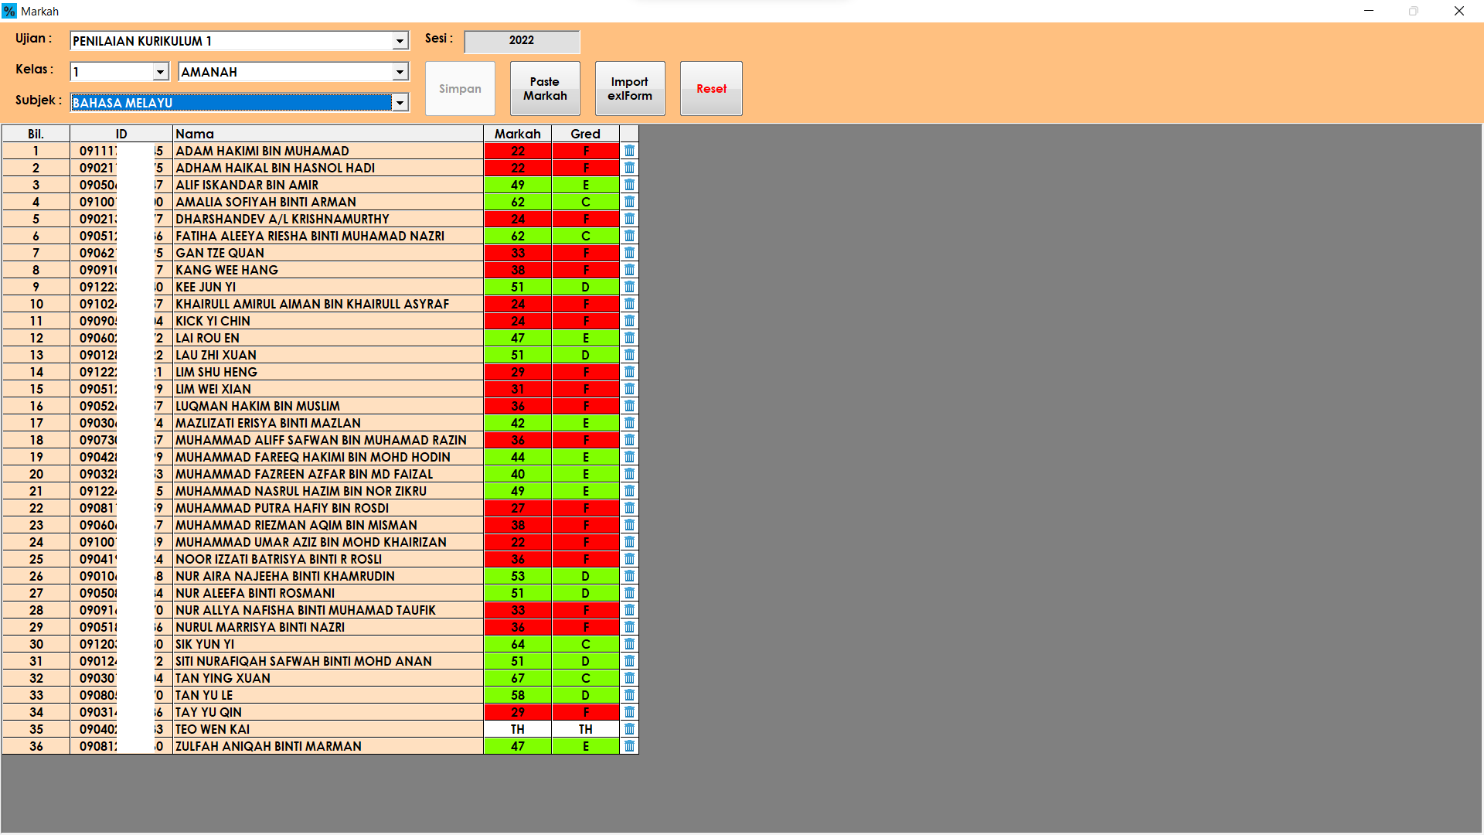Click the Sesi 2022 field
1484x835 pixels.
coord(522,40)
